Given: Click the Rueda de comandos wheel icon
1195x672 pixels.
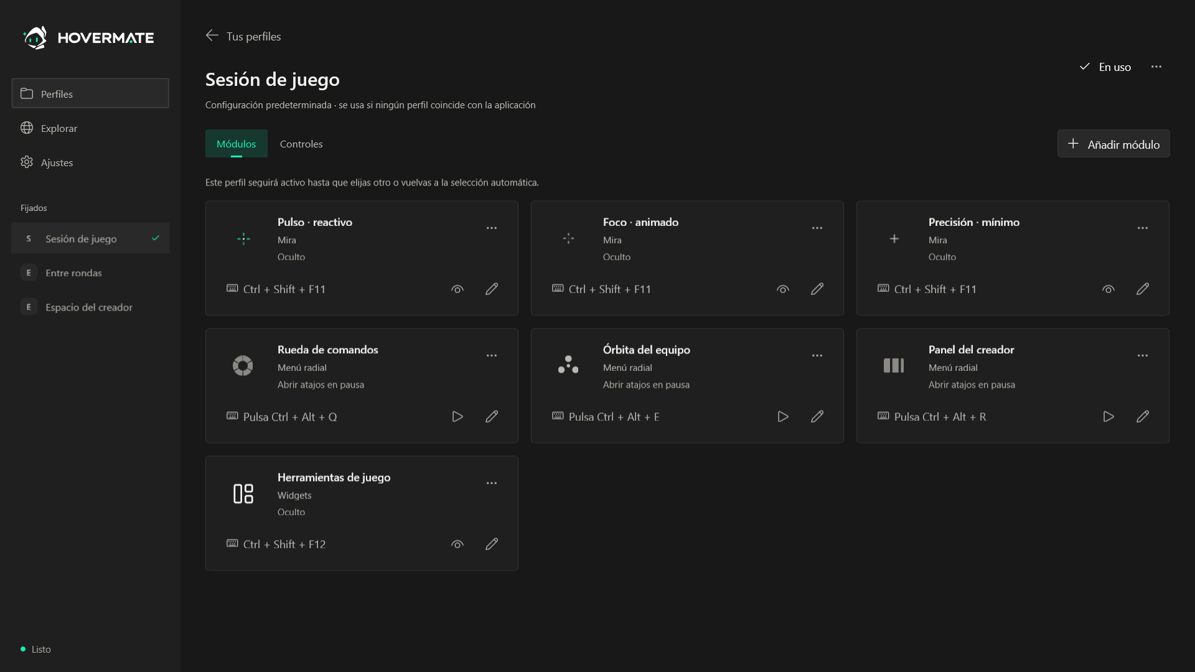Looking at the screenshot, I should 243,366.
